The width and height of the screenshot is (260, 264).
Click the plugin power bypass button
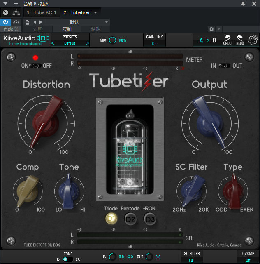[5, 22]
